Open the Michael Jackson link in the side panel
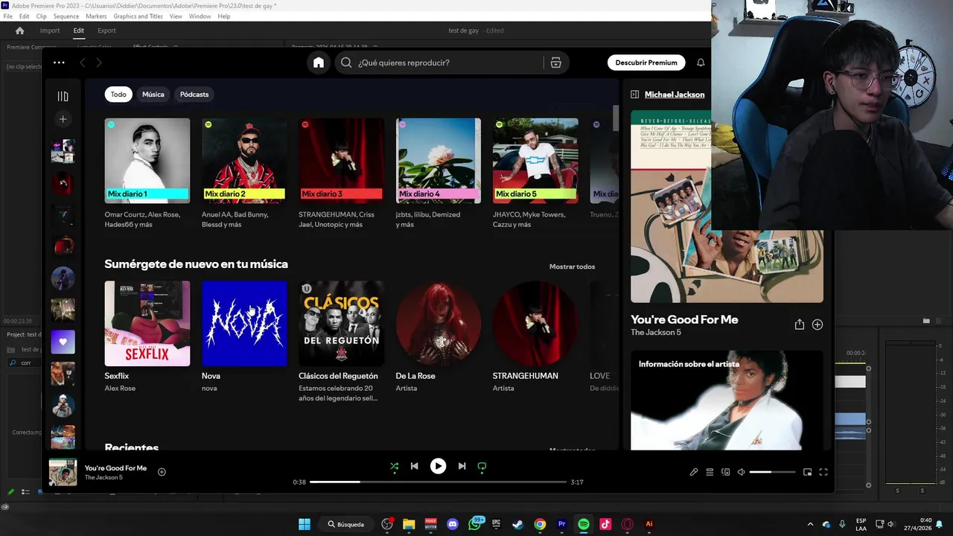The width and height of the screenshot is (953, 536). [675, 95]
